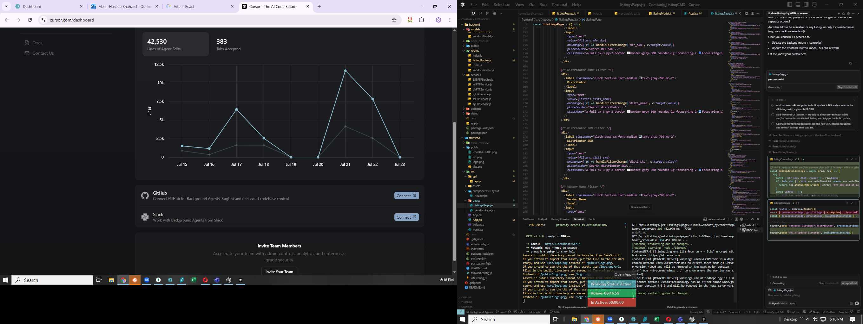Open File menu in Cursor
The height and width of the screenshot is (324, 863).
click(x=473, y=5)
